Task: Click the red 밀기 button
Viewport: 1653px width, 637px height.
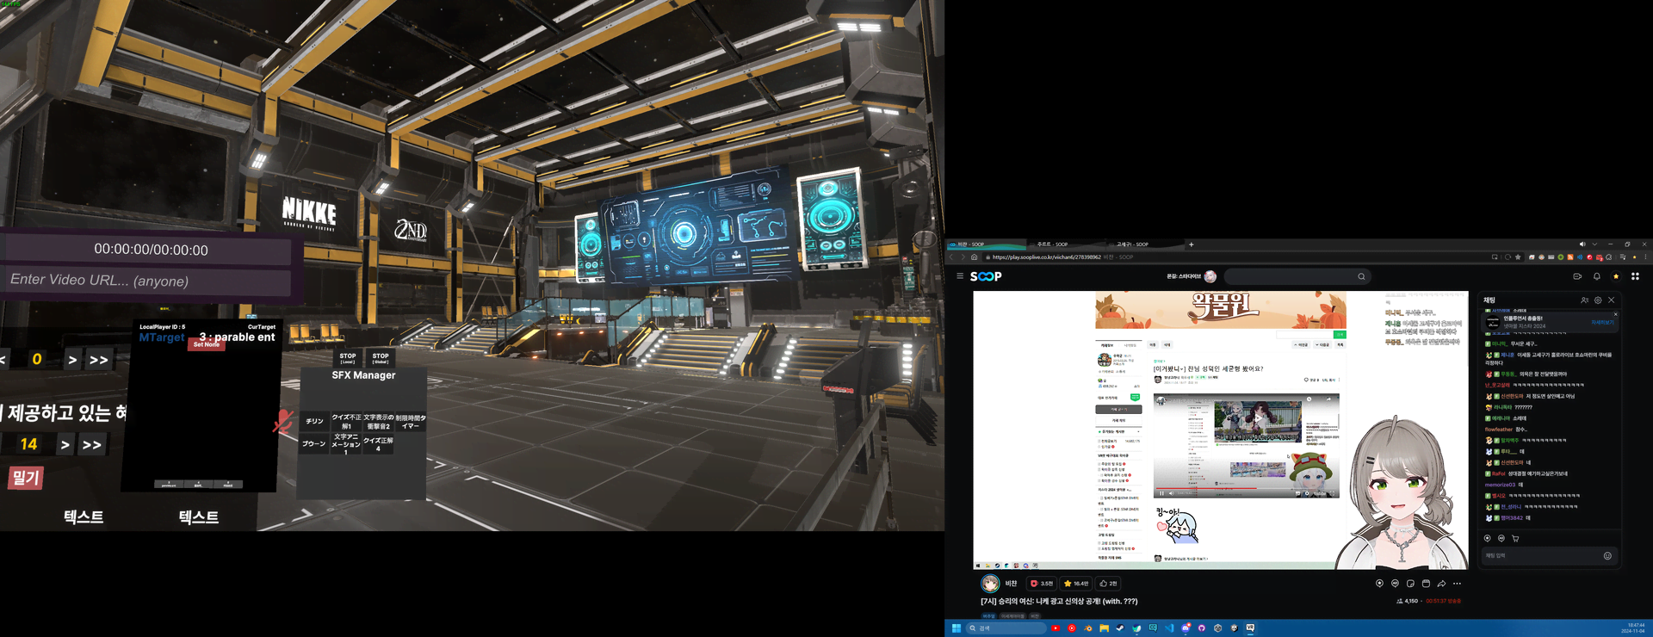Action: coord(26,478)
